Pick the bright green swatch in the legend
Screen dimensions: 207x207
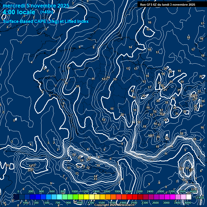point(75,197)
